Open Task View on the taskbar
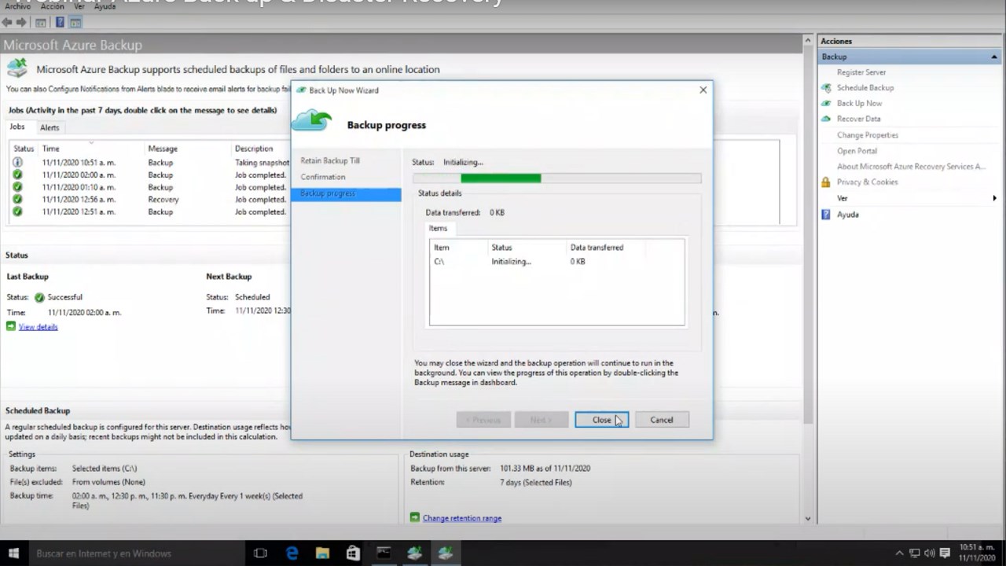 coord(261,553)
